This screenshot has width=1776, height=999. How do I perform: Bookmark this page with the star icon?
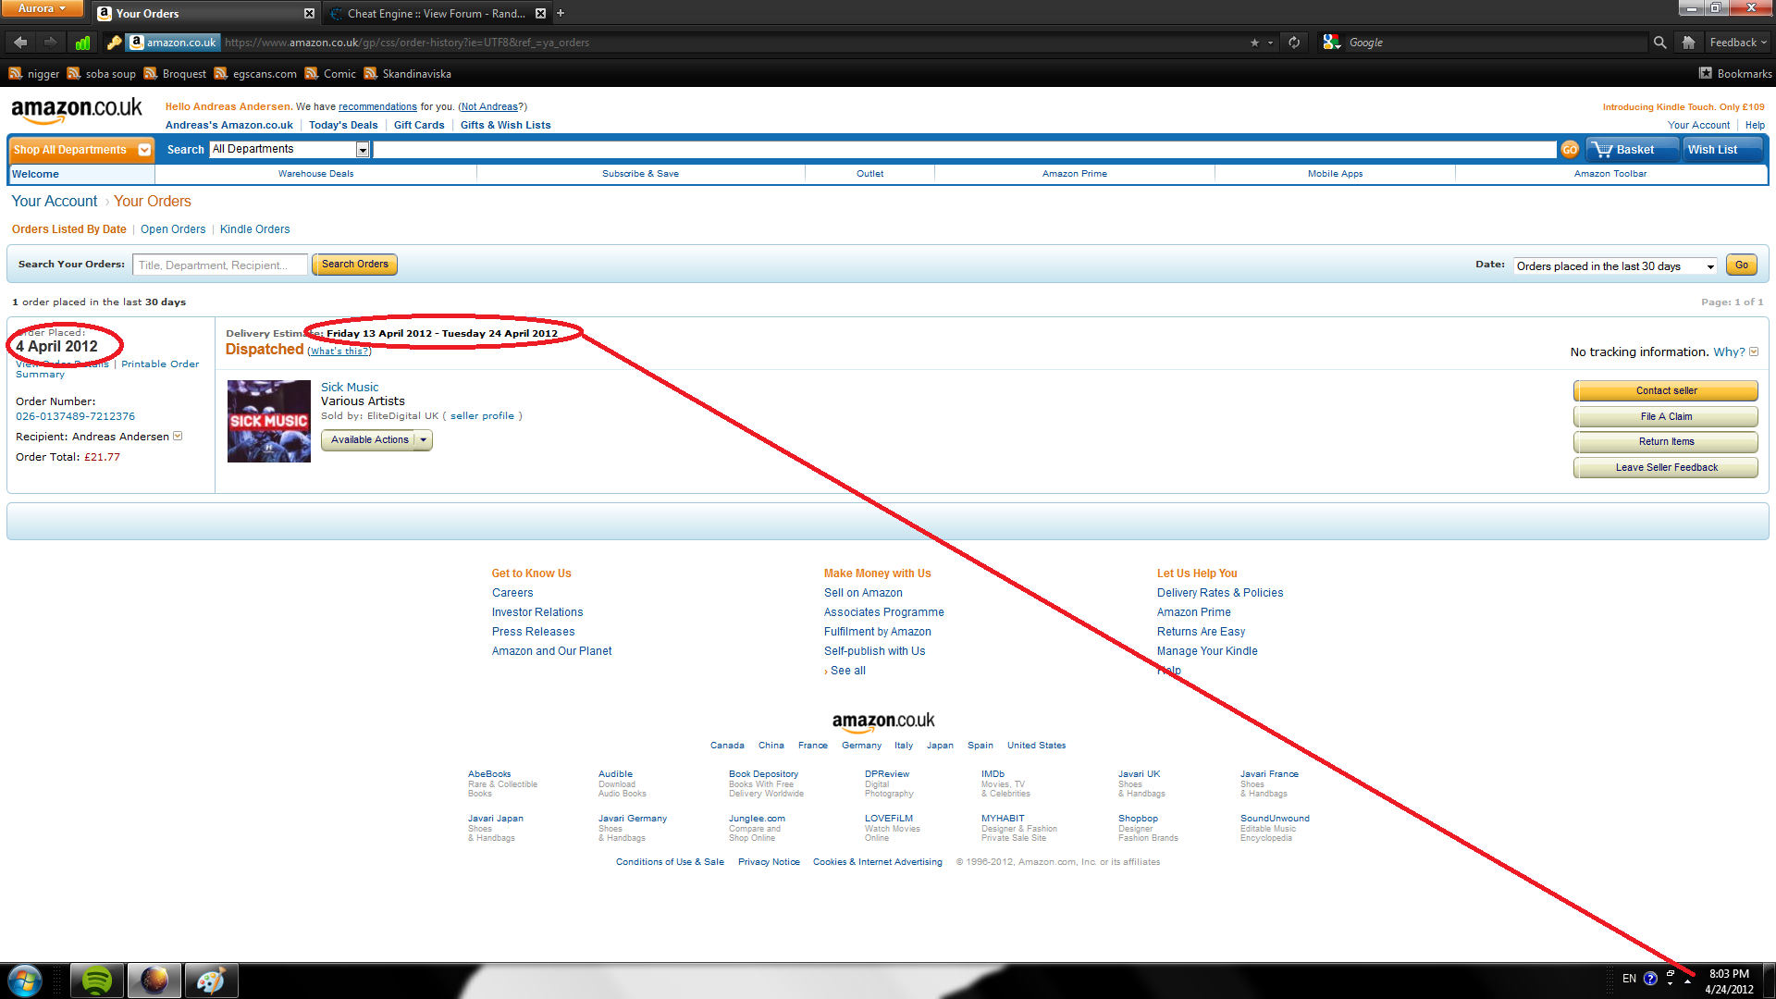click(x=1254, y=43)
